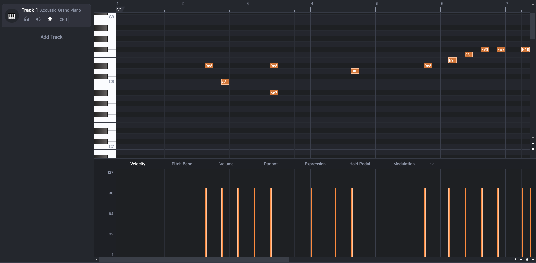Click the horizontal zoom-out minus button
The image size is (536, 263).
point(521,260)
